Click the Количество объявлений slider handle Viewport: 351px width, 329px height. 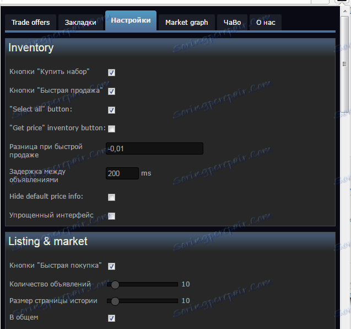point(115,284)
